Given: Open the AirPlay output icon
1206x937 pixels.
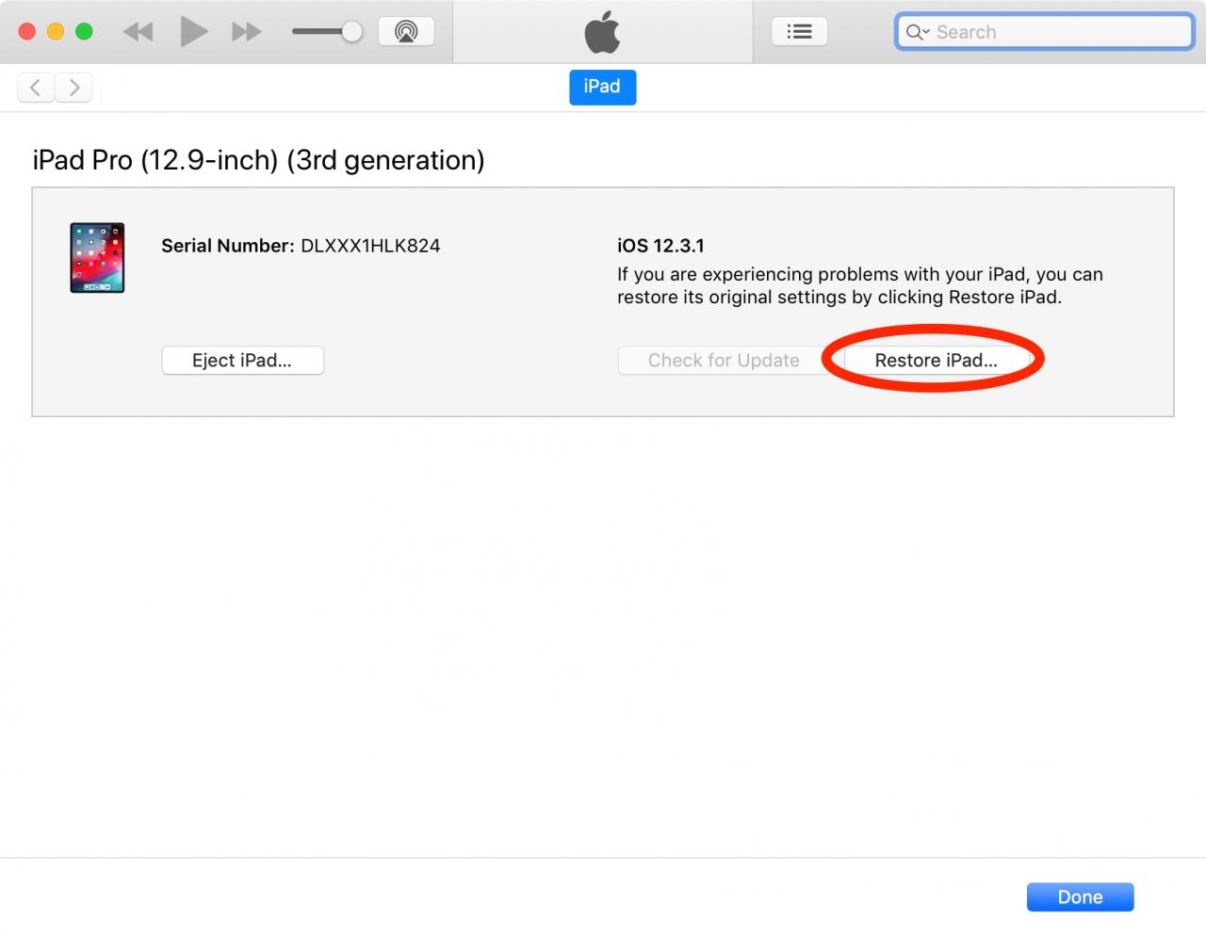Looking at the screenshot, I should (x=406, y=32).
